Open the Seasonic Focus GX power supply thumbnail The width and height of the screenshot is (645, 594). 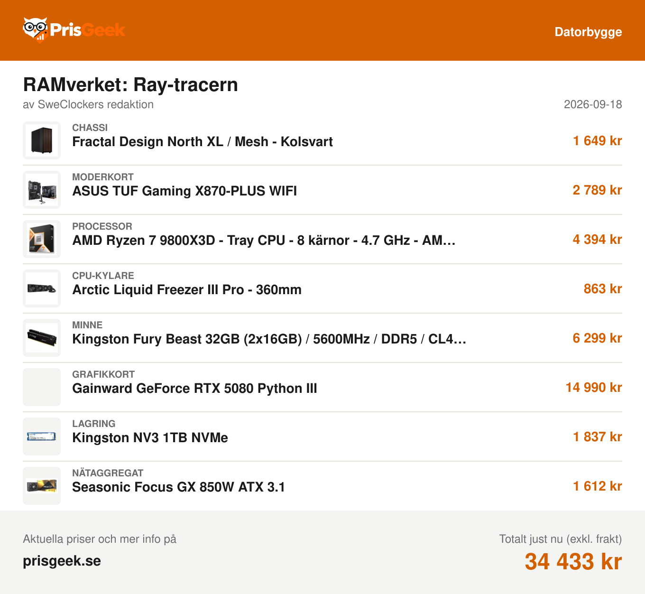[42, 486]
